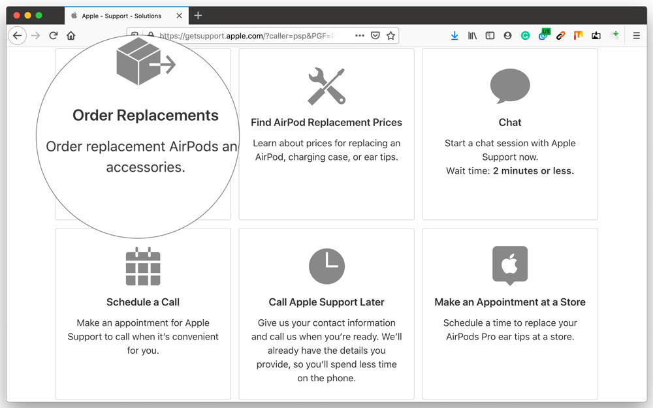This screenshot has width=653, height=408.
Task: Reload the current page
Action: [54, 35]
